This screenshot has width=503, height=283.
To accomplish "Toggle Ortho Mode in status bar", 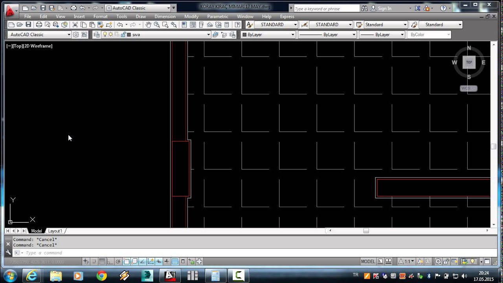I will click(x=110, y=261).
